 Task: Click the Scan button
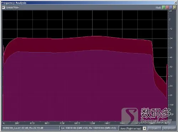click(x=155, y=128)
